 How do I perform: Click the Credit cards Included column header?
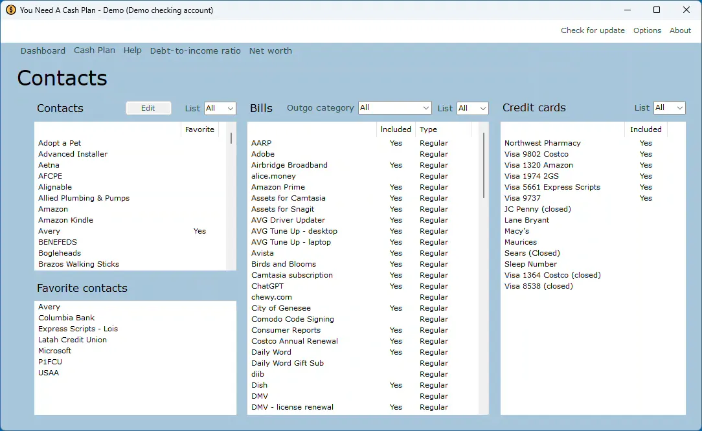[646, 129]
